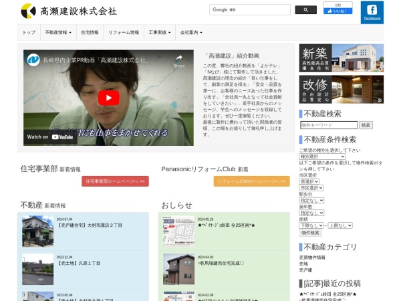
Task: Open the 県選択 dropdown
Action: (x=309, y=181)
